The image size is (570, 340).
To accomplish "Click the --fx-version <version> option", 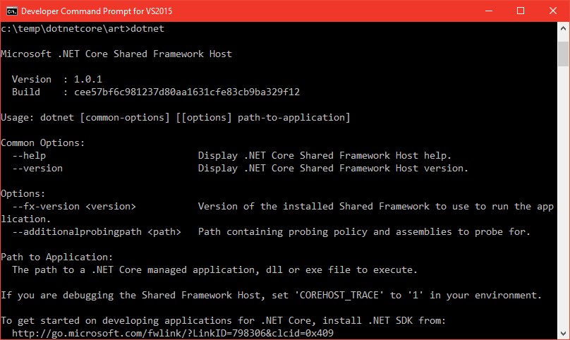I will coord(74,207).
